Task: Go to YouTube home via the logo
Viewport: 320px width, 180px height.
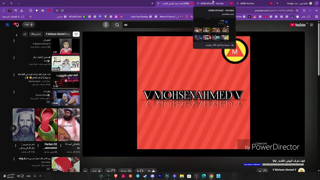Action: 298,25
